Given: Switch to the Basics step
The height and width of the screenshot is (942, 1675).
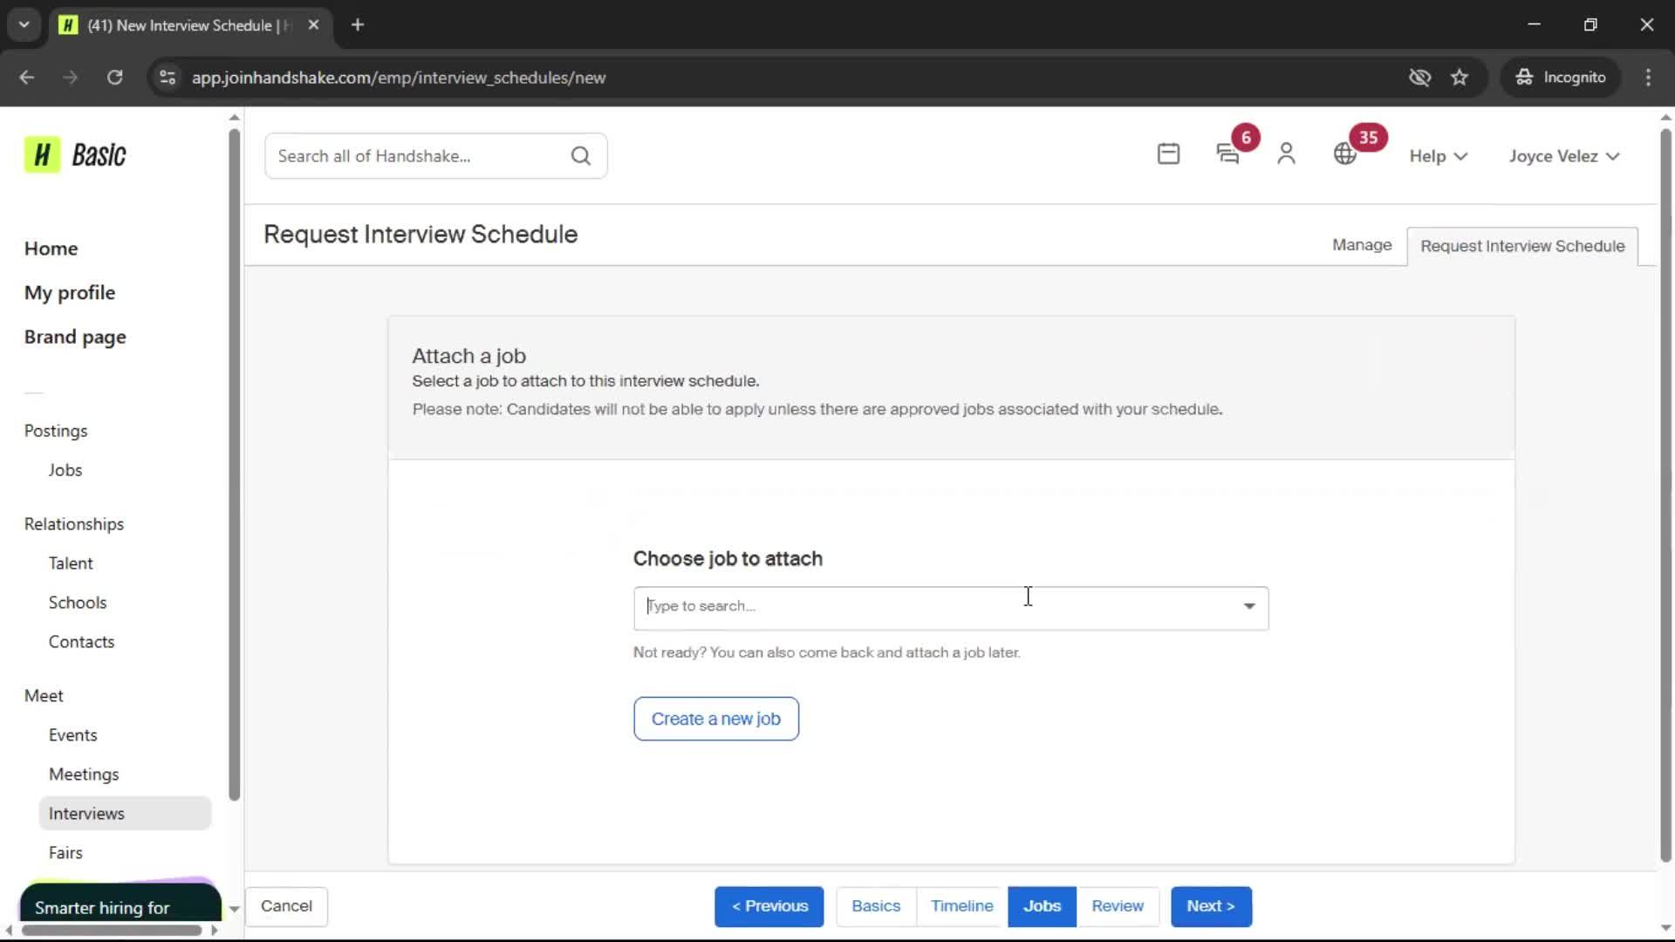Looking at the screenshot, I should tap(876, 906).
